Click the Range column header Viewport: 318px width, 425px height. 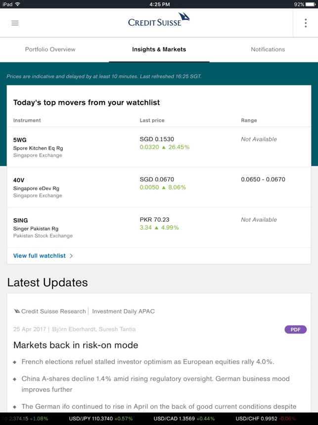(x=249, y=120)
